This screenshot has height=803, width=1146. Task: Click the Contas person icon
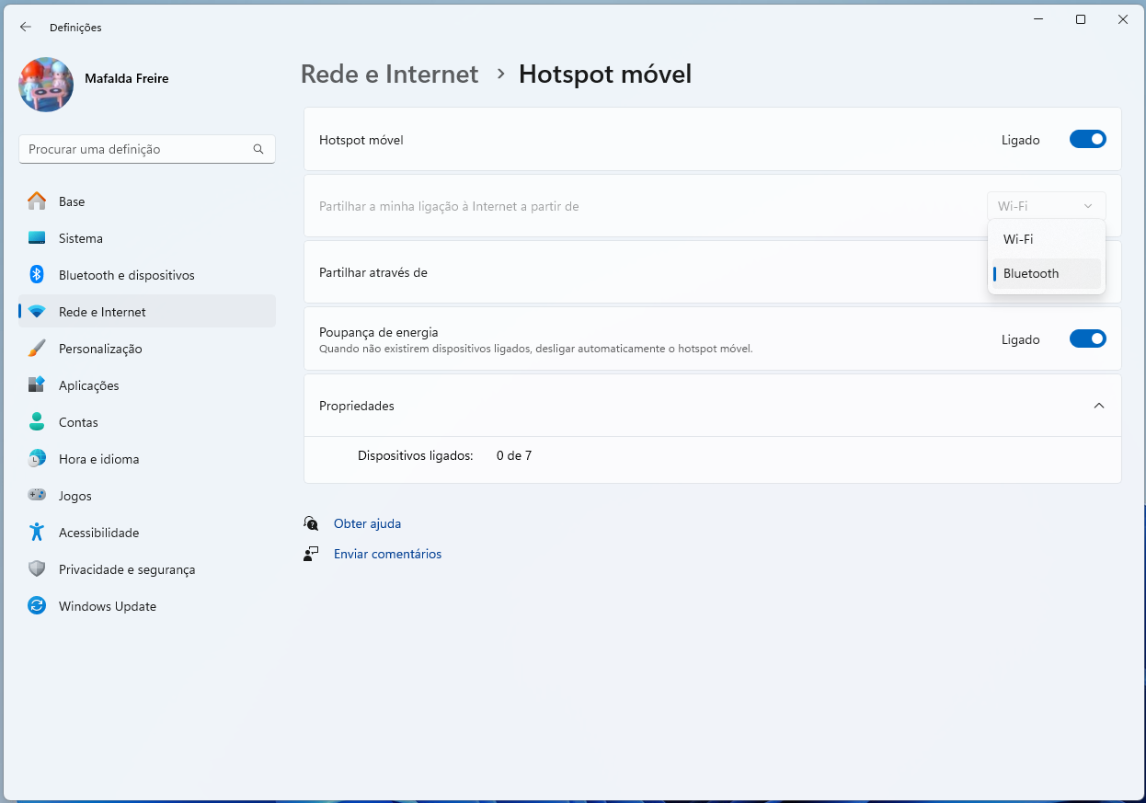(x=37, y=422)
